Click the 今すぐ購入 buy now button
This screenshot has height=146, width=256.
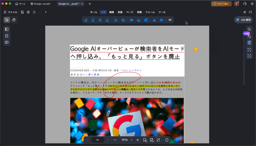click(221, 4)
